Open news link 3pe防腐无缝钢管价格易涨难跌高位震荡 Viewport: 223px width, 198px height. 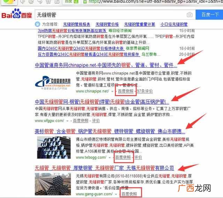[72, 31]
